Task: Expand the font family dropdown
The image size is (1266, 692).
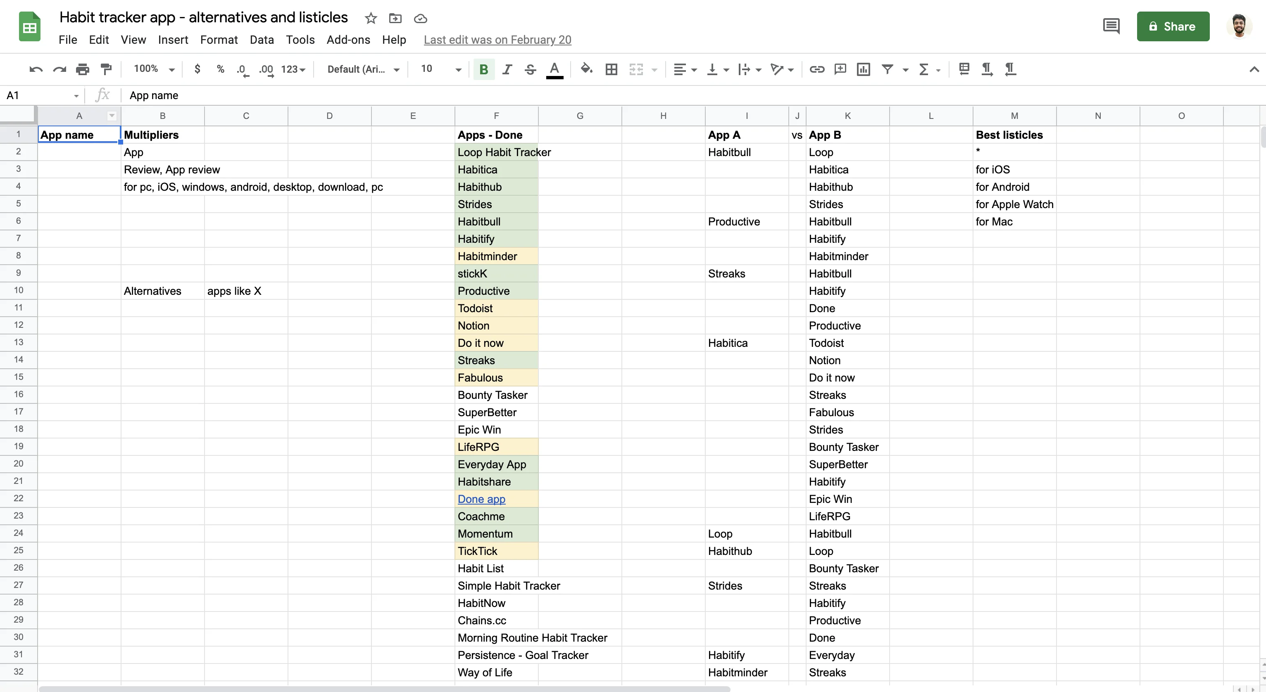Action: [x=363, y=69]
